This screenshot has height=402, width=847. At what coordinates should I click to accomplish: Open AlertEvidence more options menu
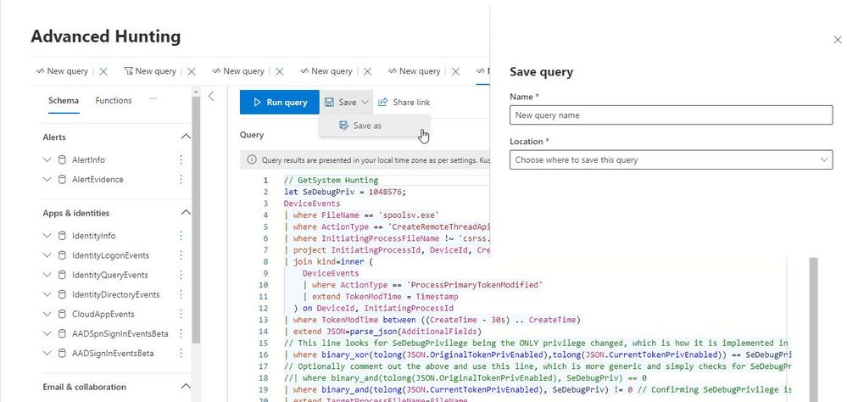(x=181, y=179)
